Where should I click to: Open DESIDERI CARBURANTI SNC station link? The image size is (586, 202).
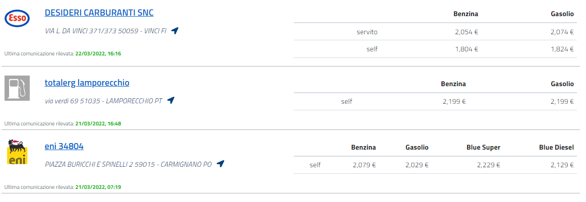click(x=99, y=13)
